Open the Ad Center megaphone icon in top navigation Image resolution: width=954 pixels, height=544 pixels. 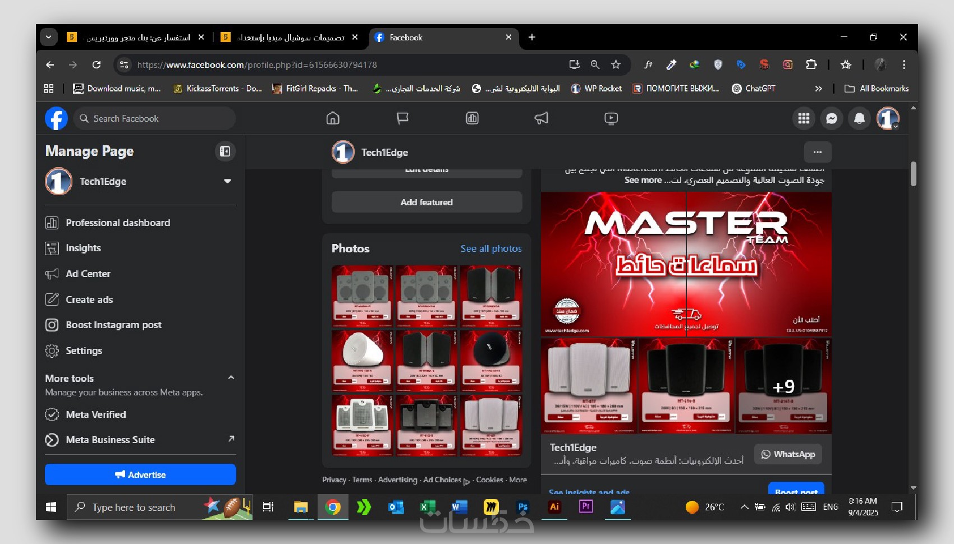click(x=542, y=118)
